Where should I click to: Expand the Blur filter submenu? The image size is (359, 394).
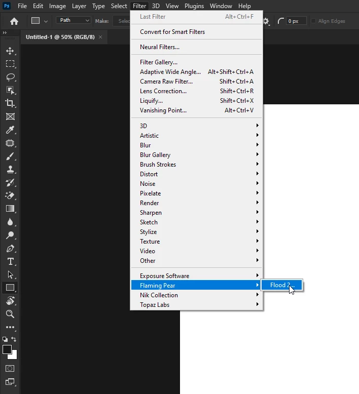click(196, 145)
